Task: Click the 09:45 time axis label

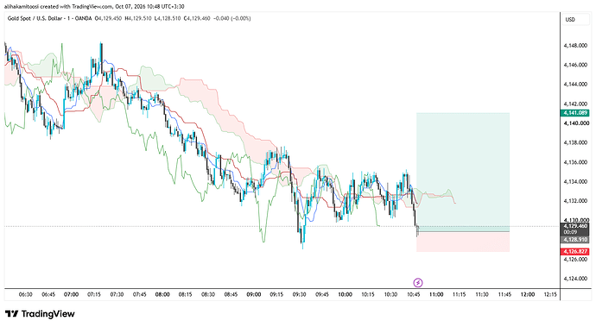Action: tap(322, 294)
